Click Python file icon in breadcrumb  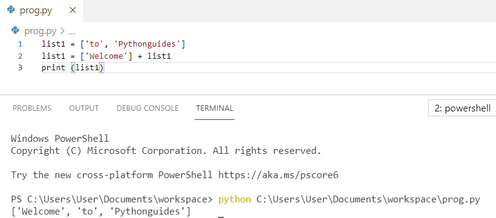click(15, 31)
